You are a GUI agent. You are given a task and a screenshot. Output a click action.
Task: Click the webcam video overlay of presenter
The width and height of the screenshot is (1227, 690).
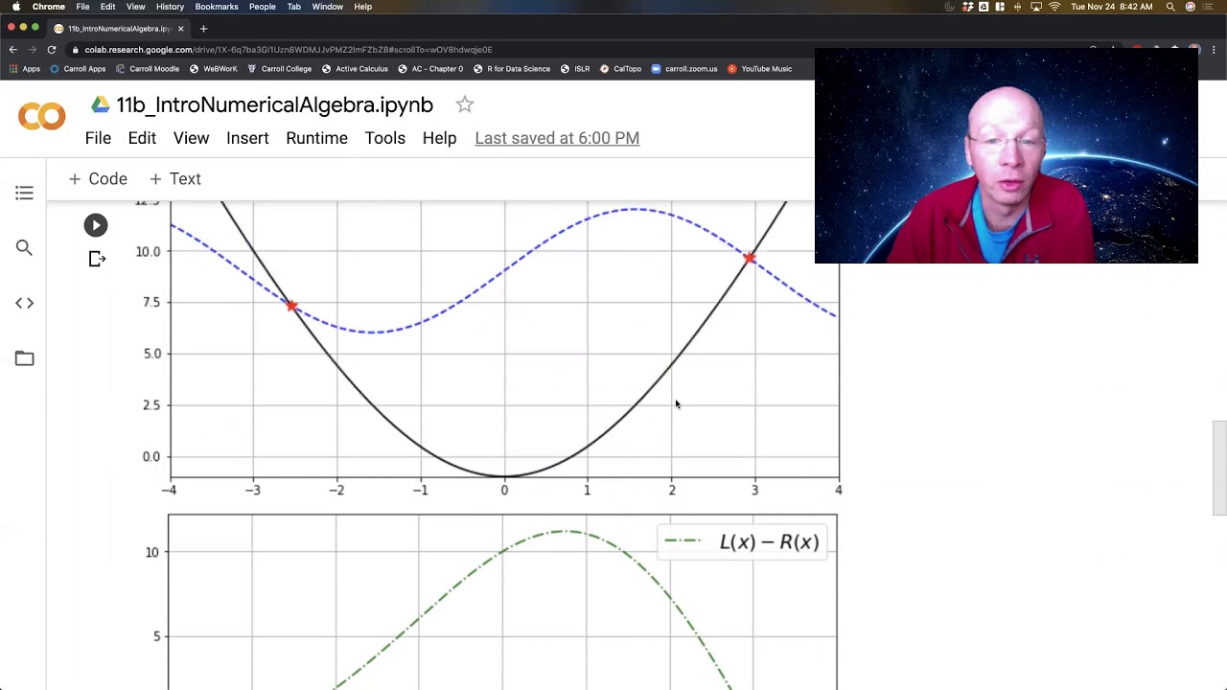pos(1007,155)
